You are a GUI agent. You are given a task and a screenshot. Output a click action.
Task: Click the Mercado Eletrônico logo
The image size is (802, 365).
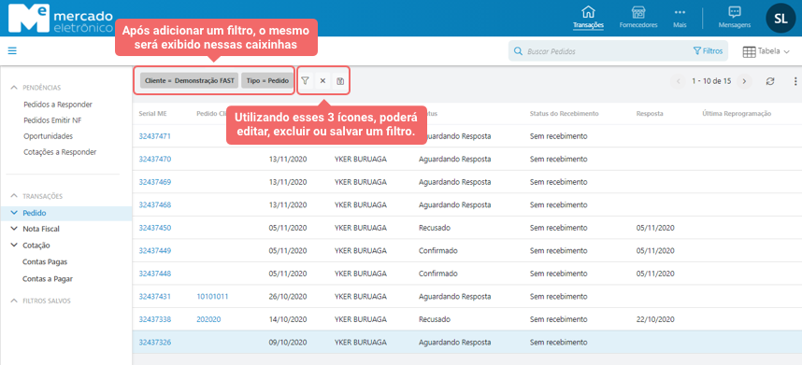pyautogui.click(x=61, y=19)
